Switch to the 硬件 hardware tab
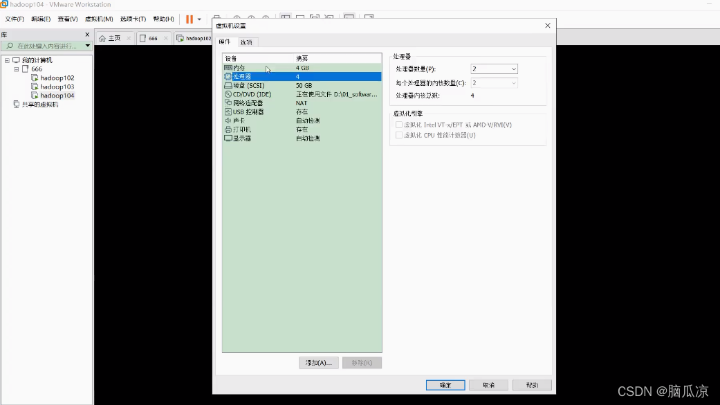This screenshot has height=405, width=720. (x=225, y=42)
